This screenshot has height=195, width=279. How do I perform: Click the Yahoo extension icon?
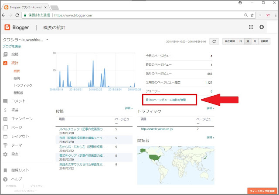268,15
